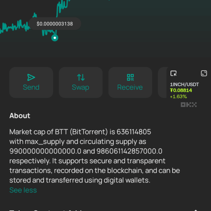Open the floating widget in app

[x=173, y=73]
